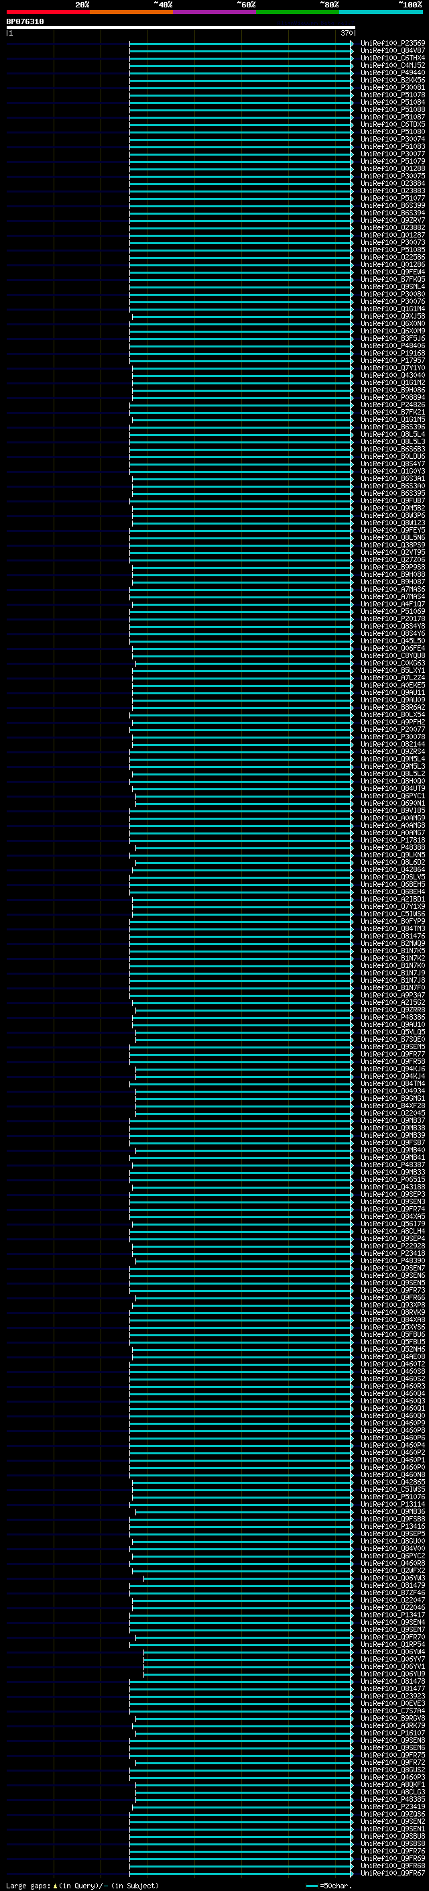This screenshot has width=429, height=1891.
Task: Click the green ~80% identity color swatch
Action: coord(297,12)
